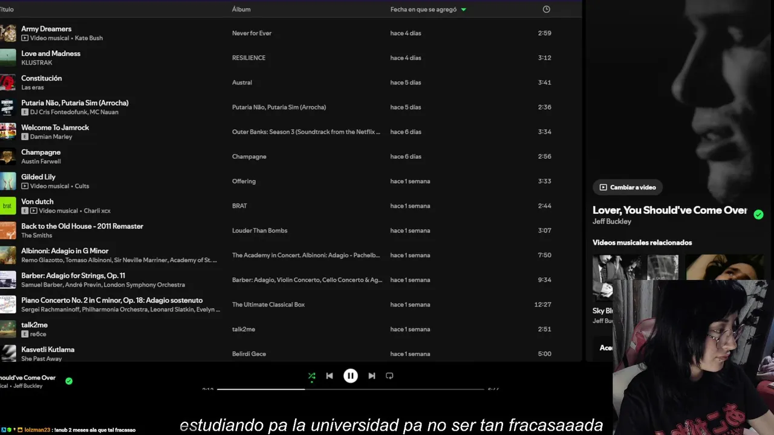Viewport: 774px width, 435px height.
Task: Open The Ultimate Classical Box album link
Action: point(268,304)
